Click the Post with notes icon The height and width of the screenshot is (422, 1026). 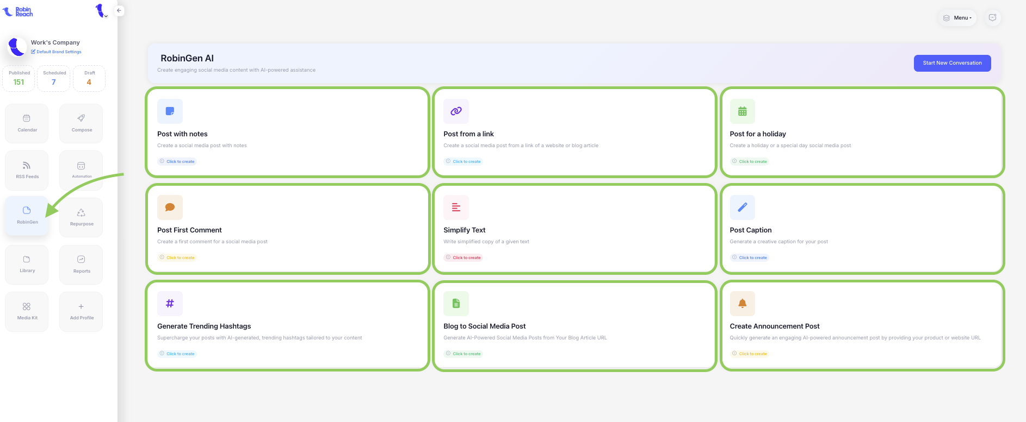[x=170, y=111]
